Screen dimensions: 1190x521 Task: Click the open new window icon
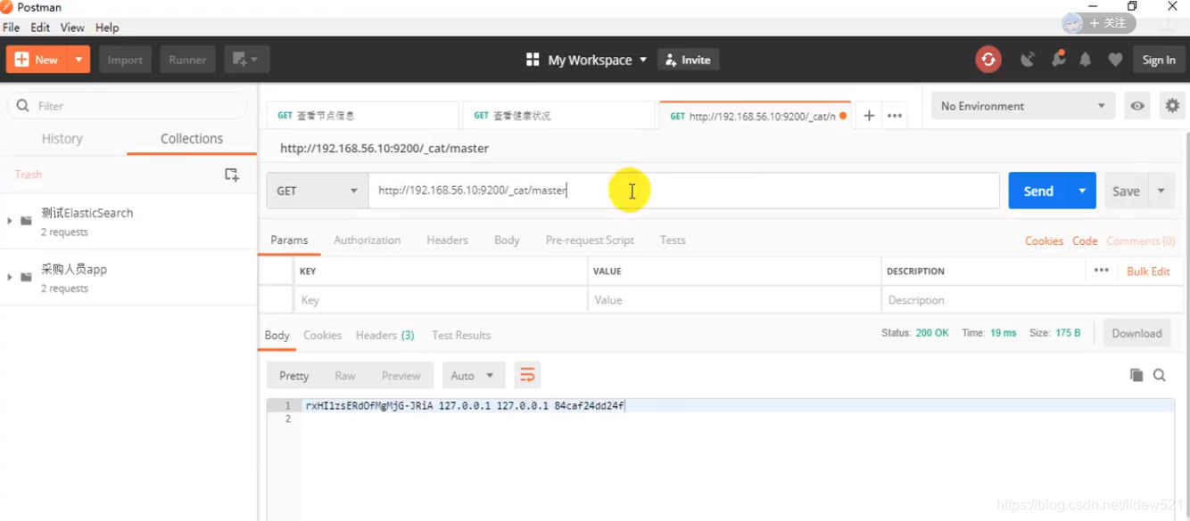click(x=245, y=60)
